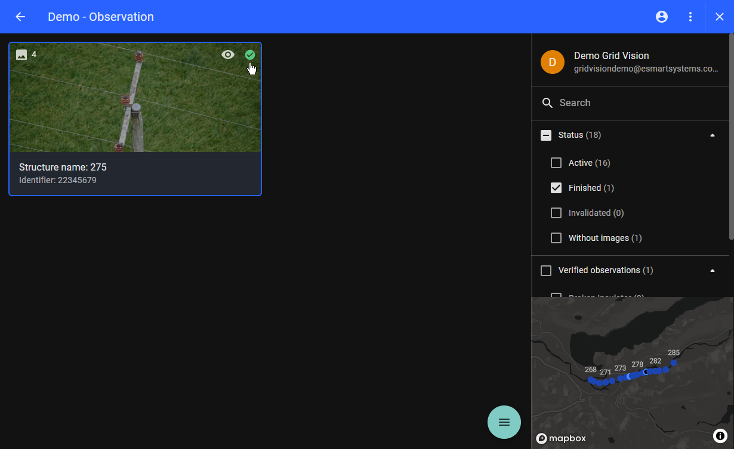Check the Without images filter
The image size is (734, 449).
556,238
